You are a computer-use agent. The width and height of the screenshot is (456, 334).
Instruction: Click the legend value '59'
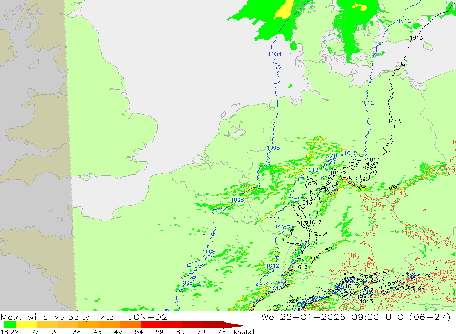[159, 332]
